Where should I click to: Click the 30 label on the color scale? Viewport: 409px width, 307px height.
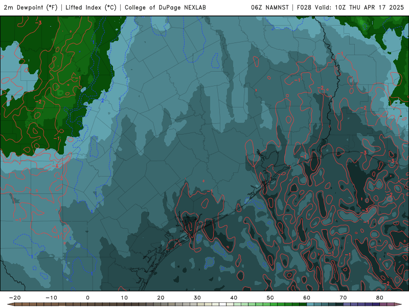(197, 298)
